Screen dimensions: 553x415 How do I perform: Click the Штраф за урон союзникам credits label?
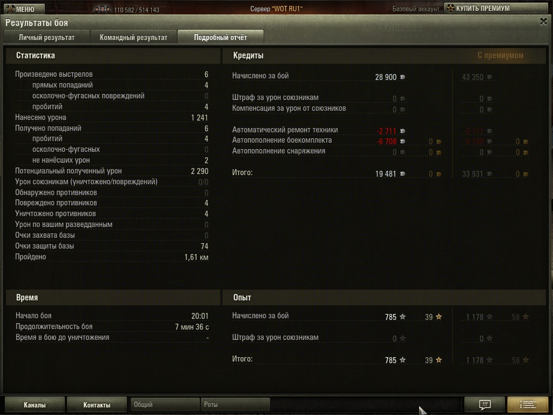tap(275, 97)
